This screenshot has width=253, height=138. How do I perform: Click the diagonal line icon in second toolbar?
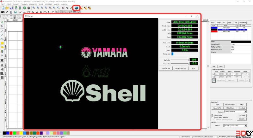(x=7, y=12)
